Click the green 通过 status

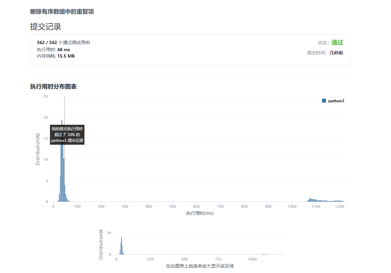(x=337, y=42)
